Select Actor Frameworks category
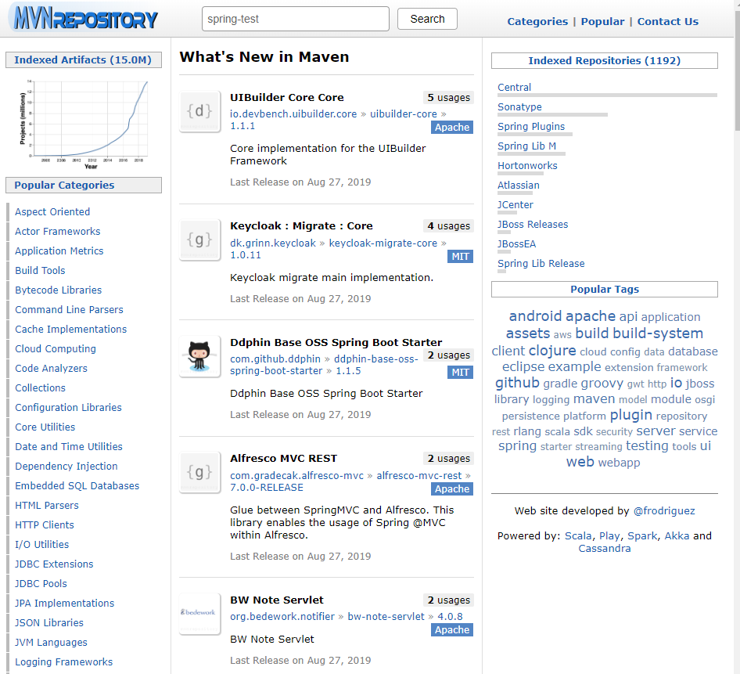Image resolution: width=740 pixels, height=674 pixels. click(58, 232)
